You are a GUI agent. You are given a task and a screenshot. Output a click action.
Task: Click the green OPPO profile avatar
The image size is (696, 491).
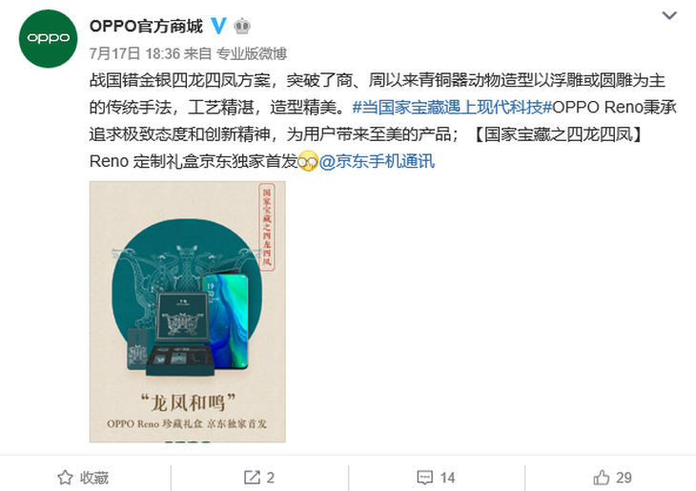[48, 39]
